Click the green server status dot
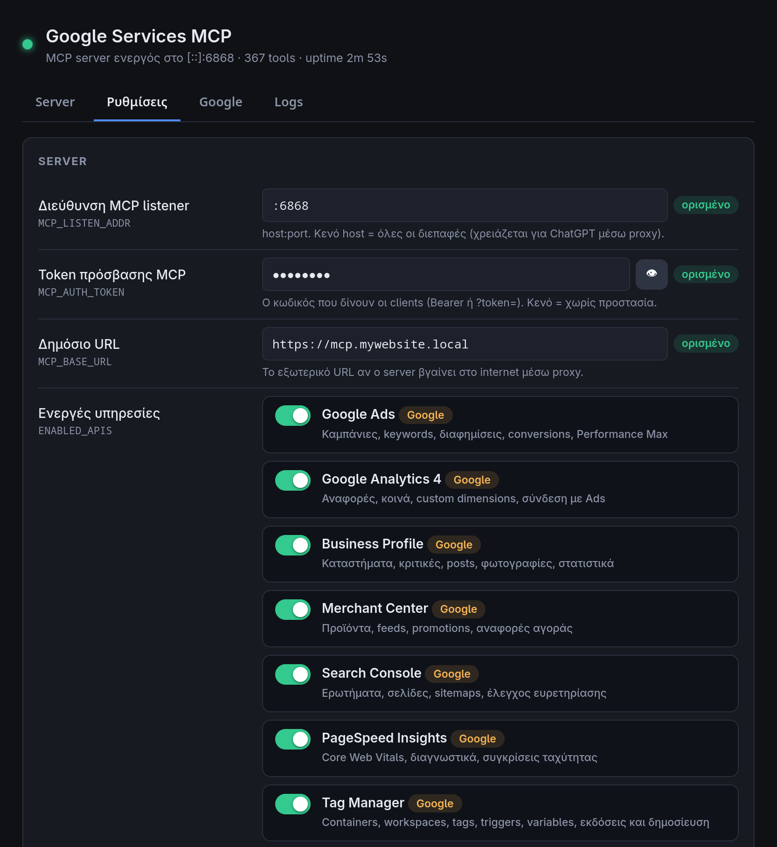The image size is (777, 847). (x=28, y=44)
